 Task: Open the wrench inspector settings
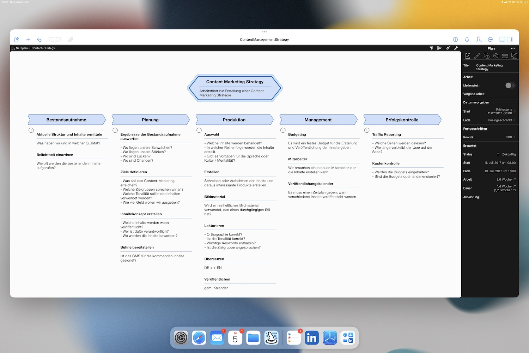point(456,48)
